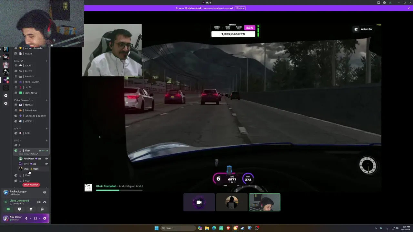Viewport: 413px width, 232px height.
Task: Deafen with the headphones button
Action: coord(35,218)
